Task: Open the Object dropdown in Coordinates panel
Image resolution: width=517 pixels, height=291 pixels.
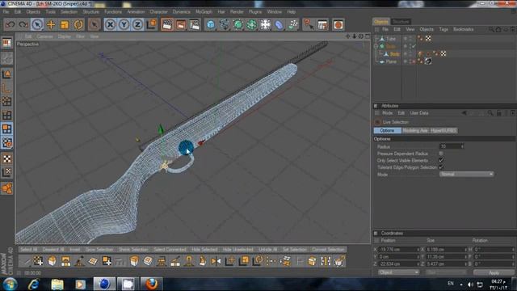Action: [398, 272]
